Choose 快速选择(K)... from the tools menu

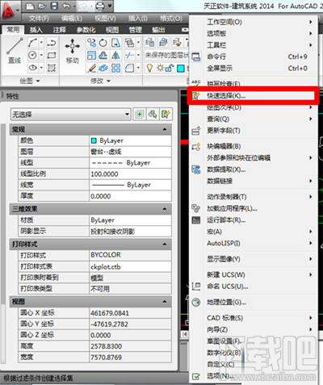point(253,95)
